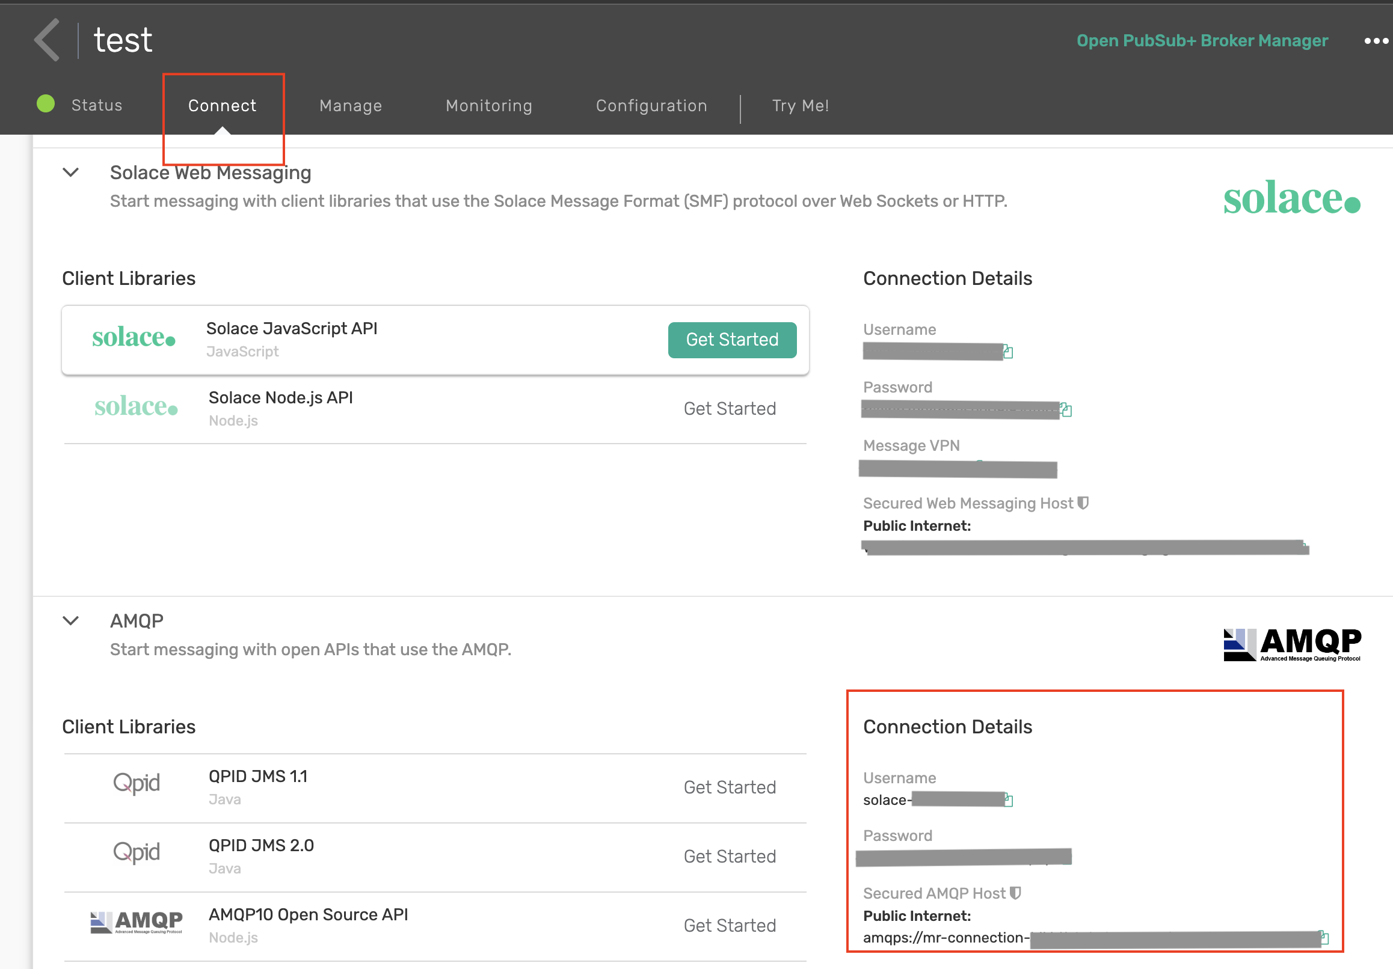Copy the secured AMQP host URL

[x=1324, y=938]
